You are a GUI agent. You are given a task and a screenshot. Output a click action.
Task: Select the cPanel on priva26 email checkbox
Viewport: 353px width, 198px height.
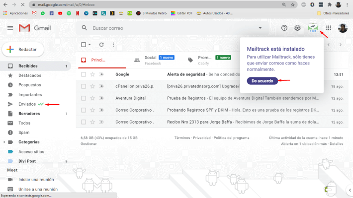(x=84, y=86)
